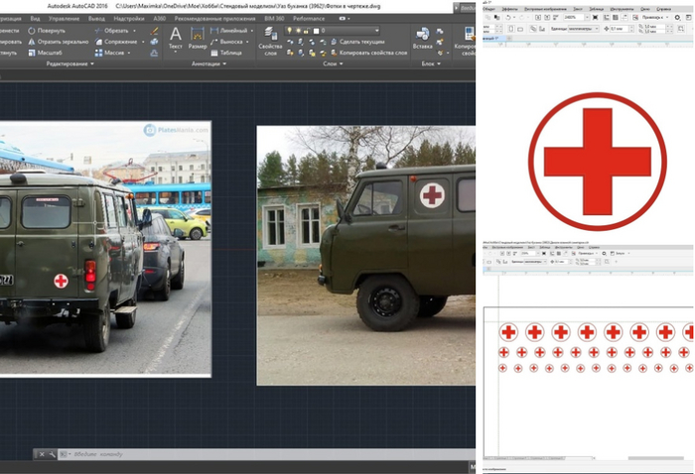Expand the Слои panel

pos(333,63)
